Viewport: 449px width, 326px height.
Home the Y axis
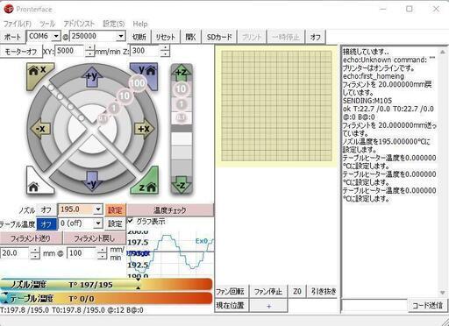pyautogui.click(x=146, y=74)
